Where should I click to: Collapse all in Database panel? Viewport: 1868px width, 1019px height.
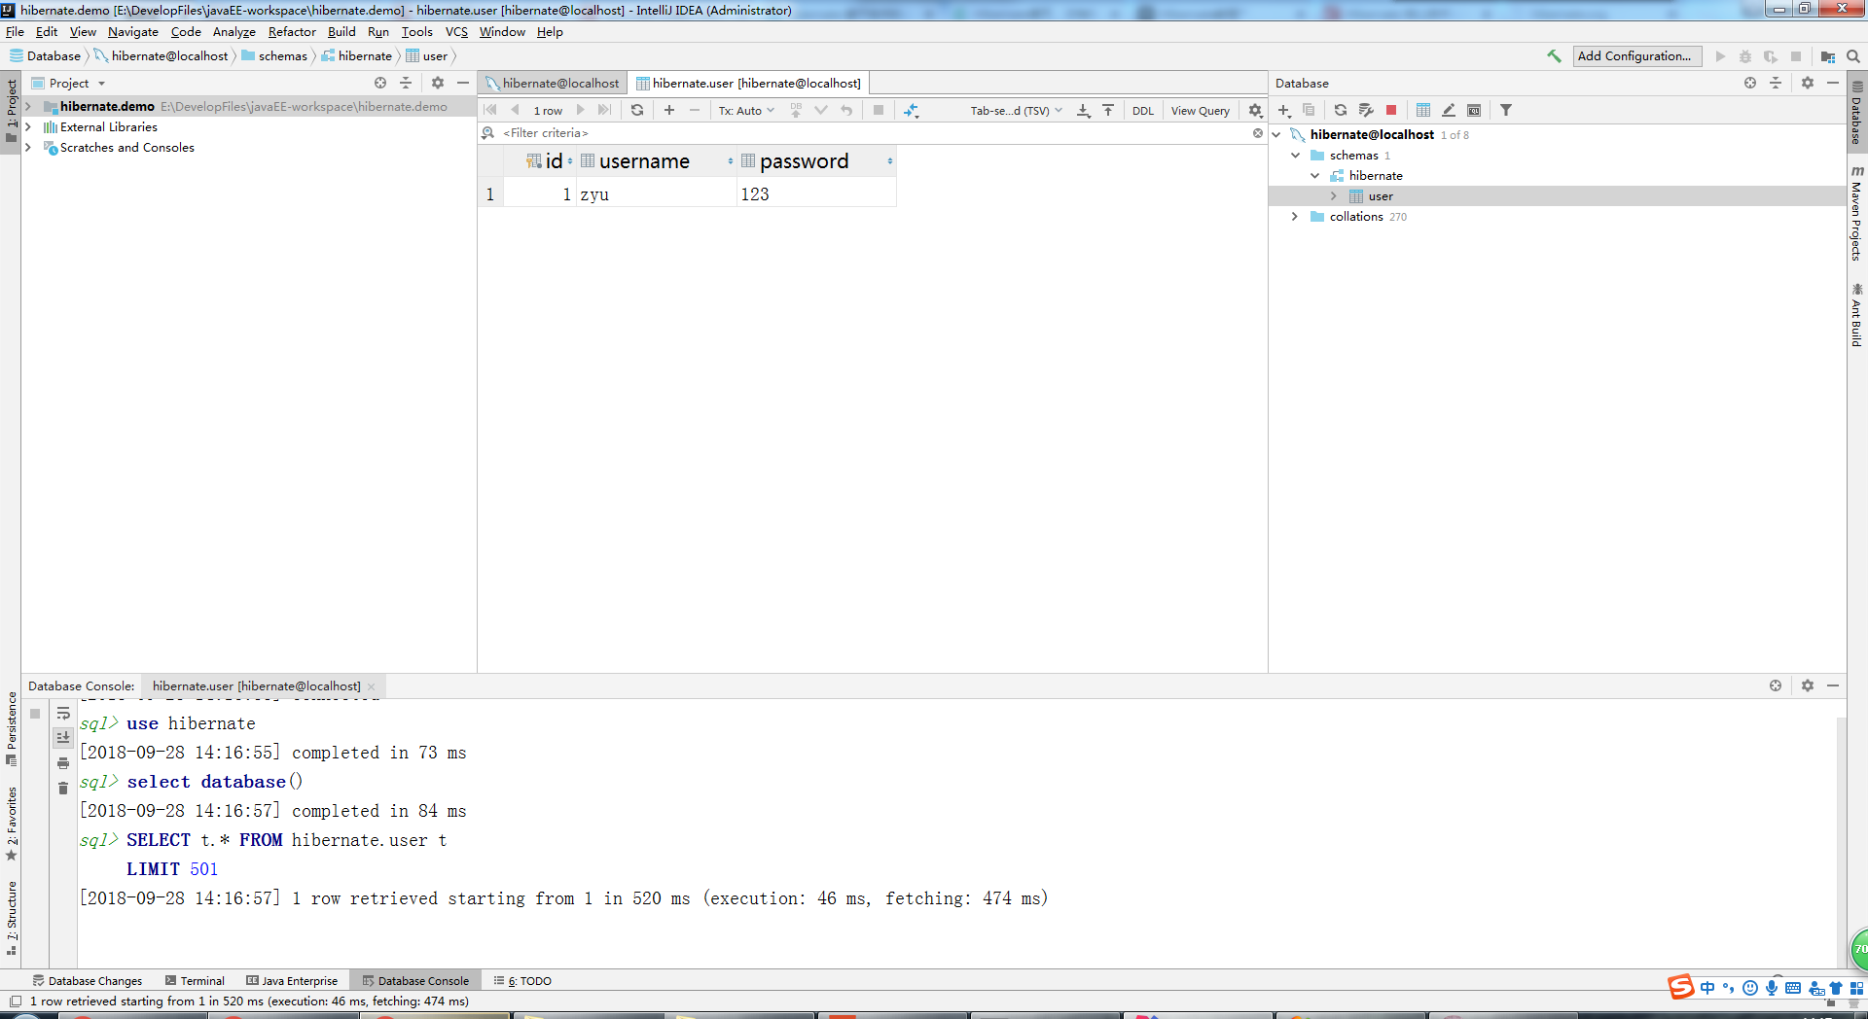click(1776, 83)
